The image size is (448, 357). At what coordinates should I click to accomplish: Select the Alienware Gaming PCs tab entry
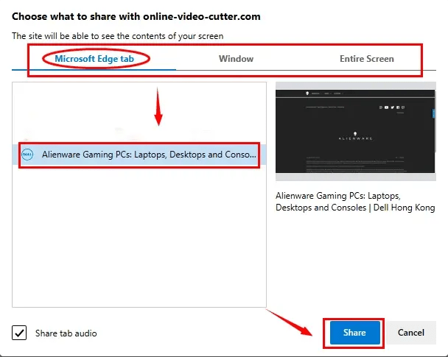tap(139, 155)
